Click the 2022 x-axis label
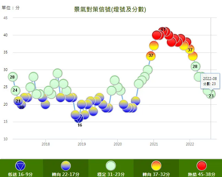222x177 pixels. coord(190,144)
